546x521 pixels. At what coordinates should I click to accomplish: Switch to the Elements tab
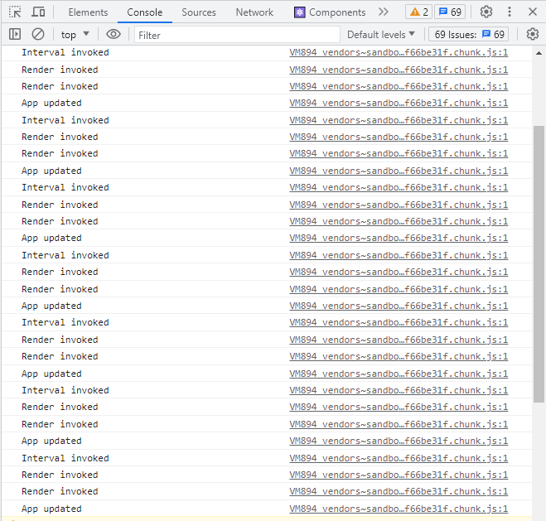[88, 12]
